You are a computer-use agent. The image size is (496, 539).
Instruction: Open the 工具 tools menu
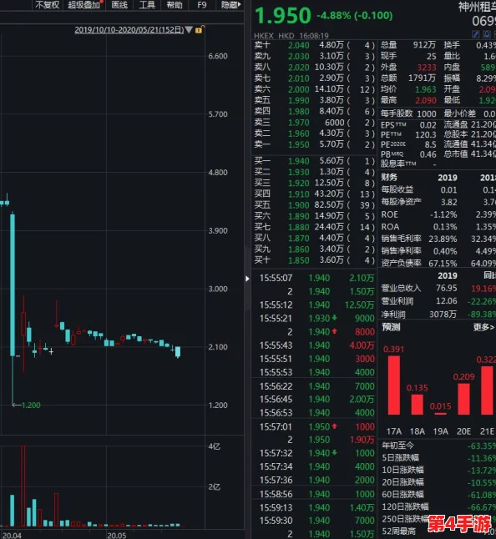[x=147, y=5]
